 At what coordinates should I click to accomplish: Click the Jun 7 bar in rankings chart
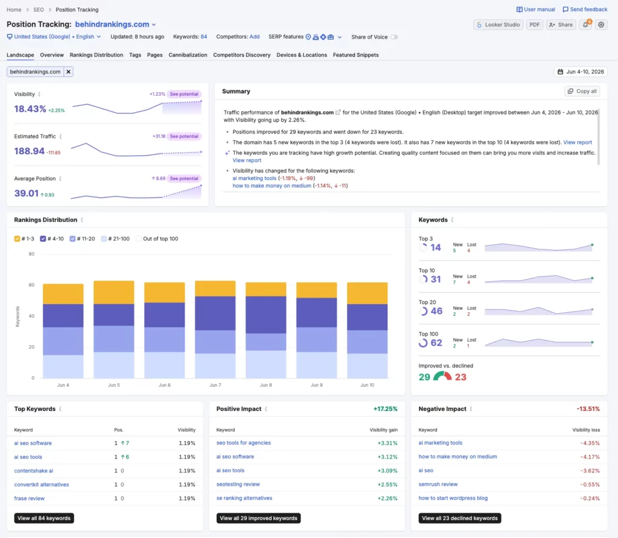click(x=215, y=330)
